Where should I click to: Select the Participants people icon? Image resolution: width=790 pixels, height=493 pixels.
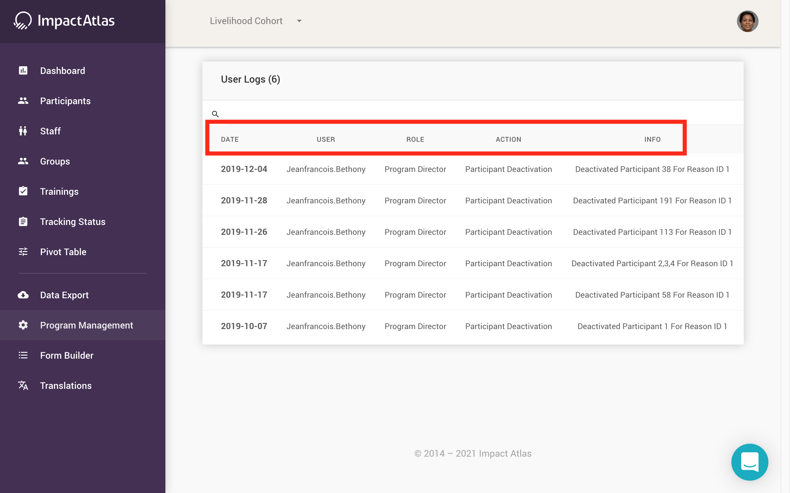pos(23,101)
